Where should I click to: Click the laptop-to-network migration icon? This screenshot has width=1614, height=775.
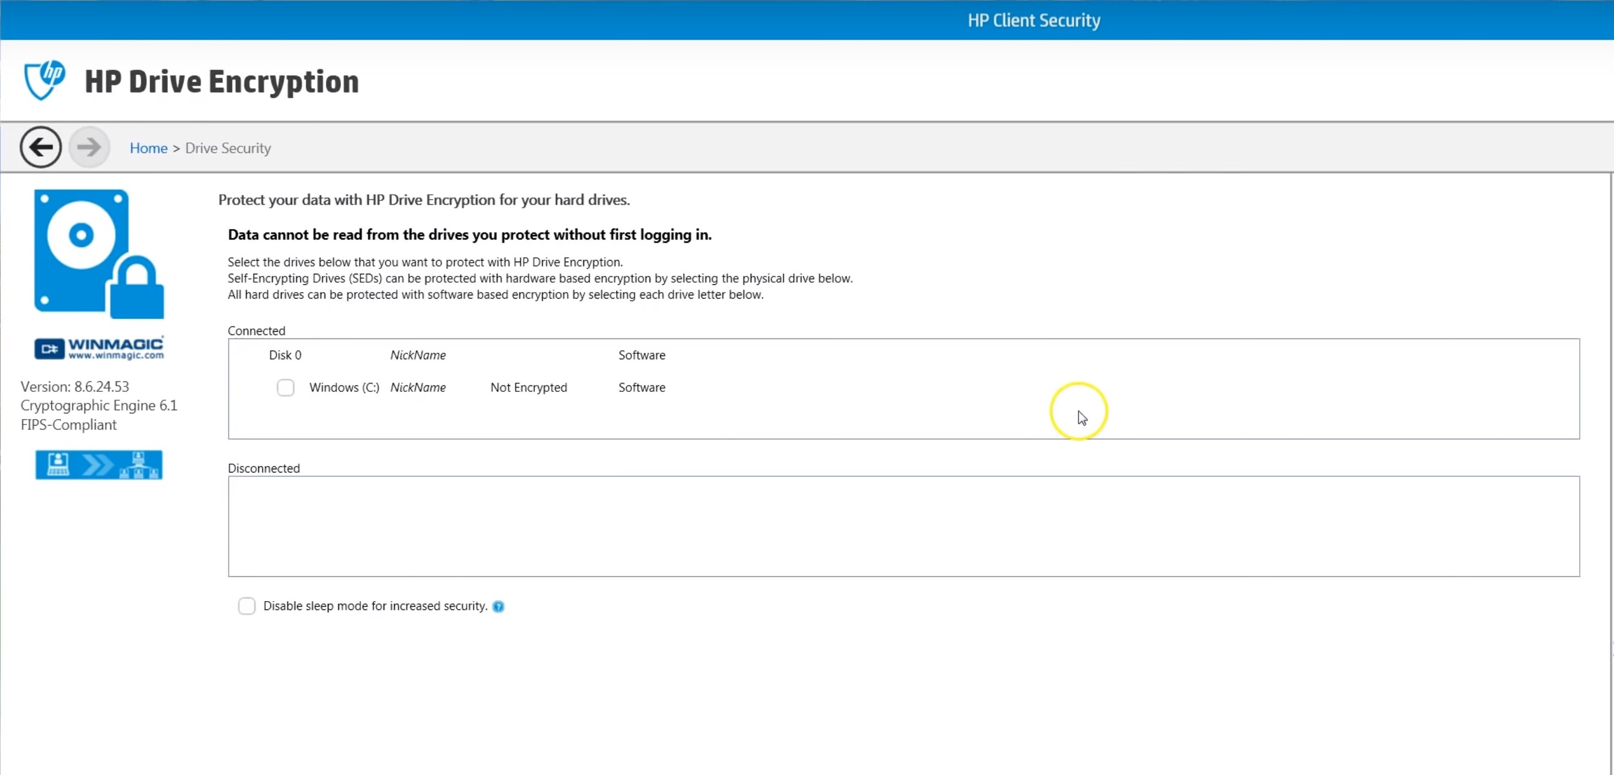[x=99, y=465]
